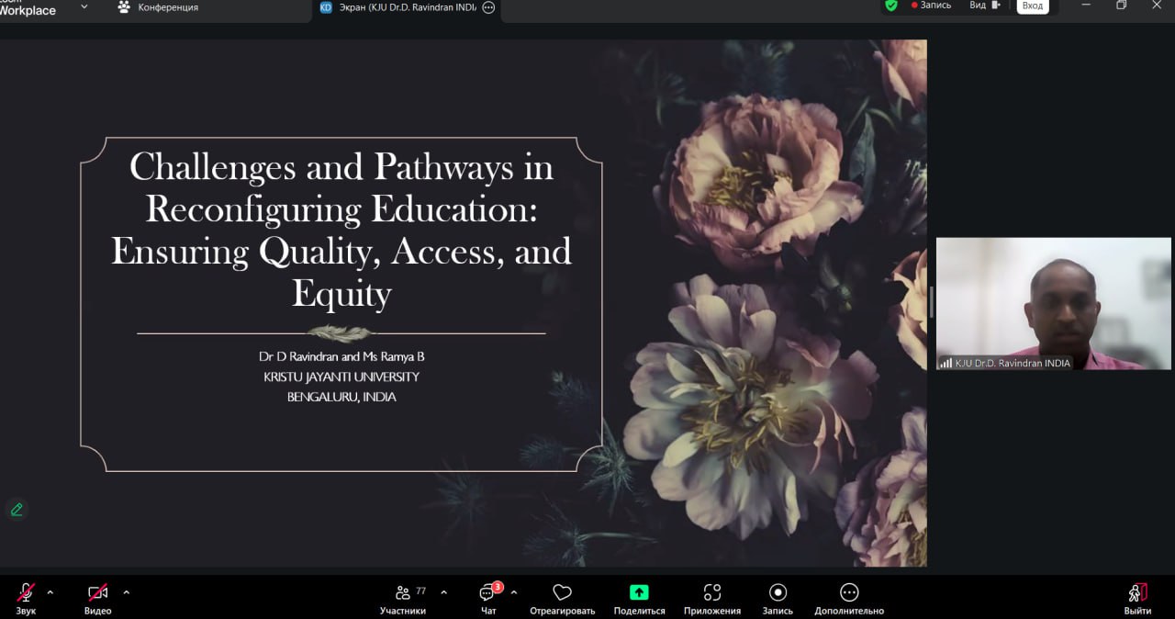Expand the arrow beside Участники
This screenshot has width=1175, height=619.
tap(444, 592)
